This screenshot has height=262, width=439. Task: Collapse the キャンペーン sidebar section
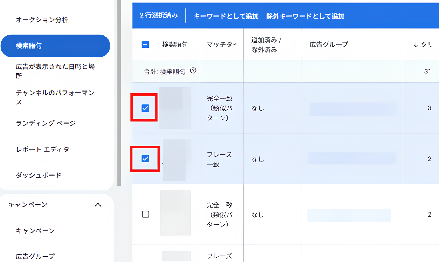point(99,205)
